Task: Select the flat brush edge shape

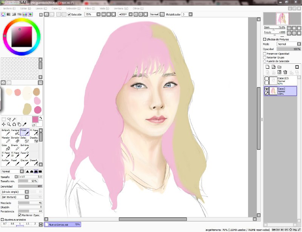Action: (x=40, y=171)
